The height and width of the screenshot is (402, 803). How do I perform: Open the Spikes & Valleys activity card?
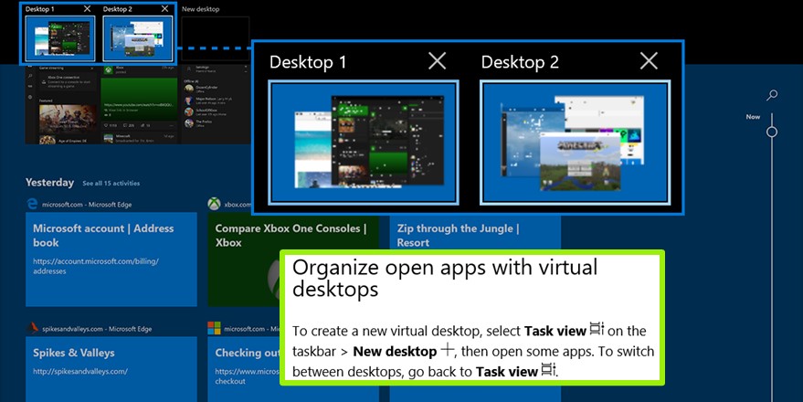[x=111, y=369]
